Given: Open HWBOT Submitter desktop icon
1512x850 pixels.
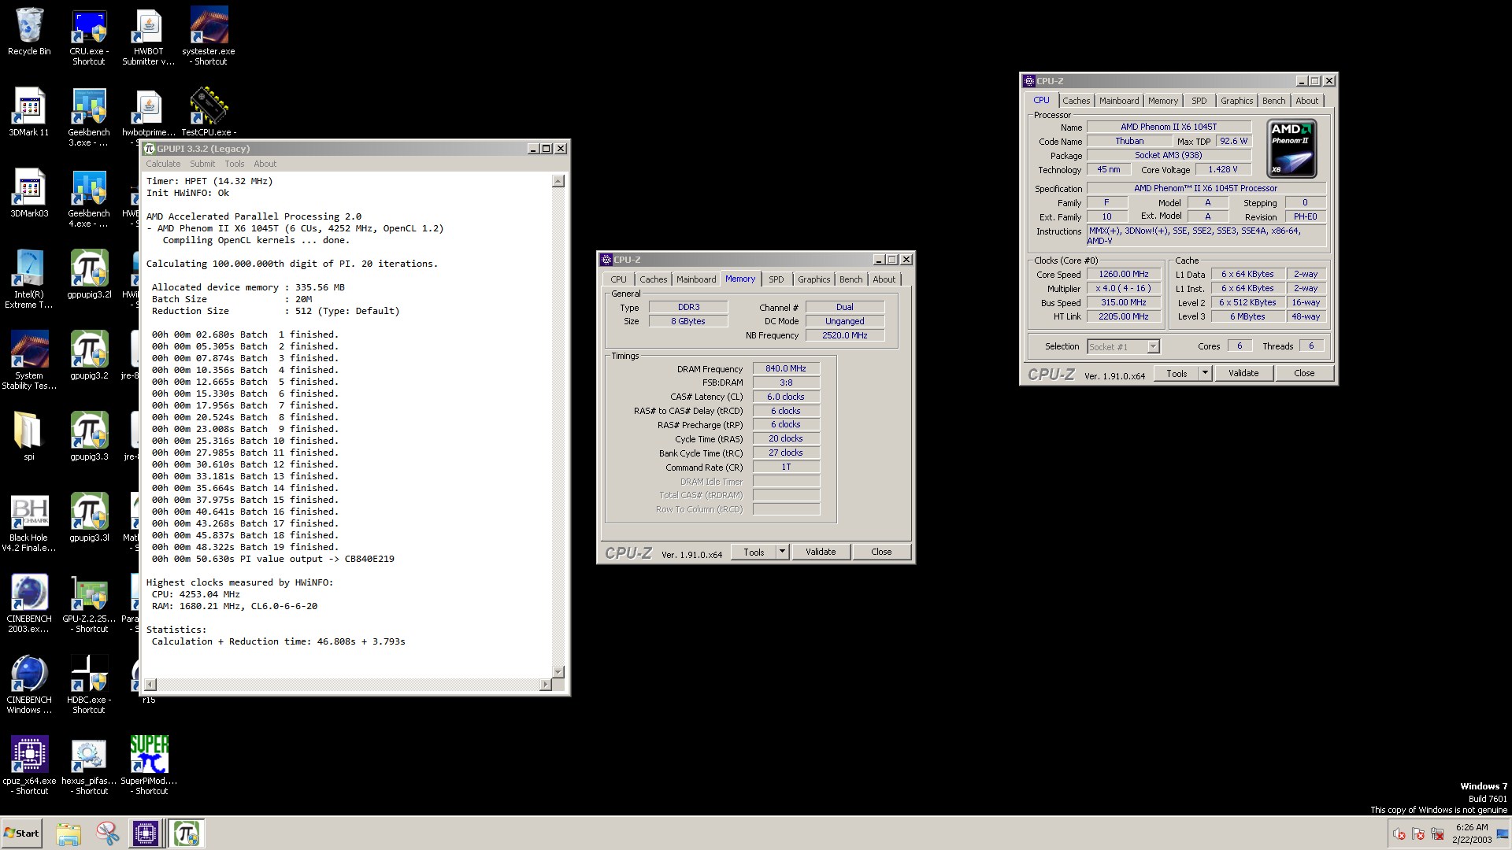Looking at the screenshot, I should [148, 36].
